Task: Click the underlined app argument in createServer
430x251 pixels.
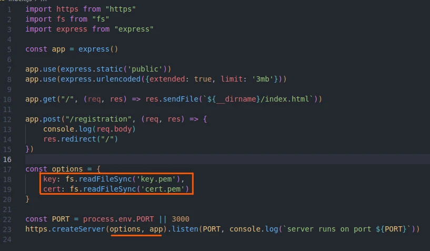Action: point(156,229)
